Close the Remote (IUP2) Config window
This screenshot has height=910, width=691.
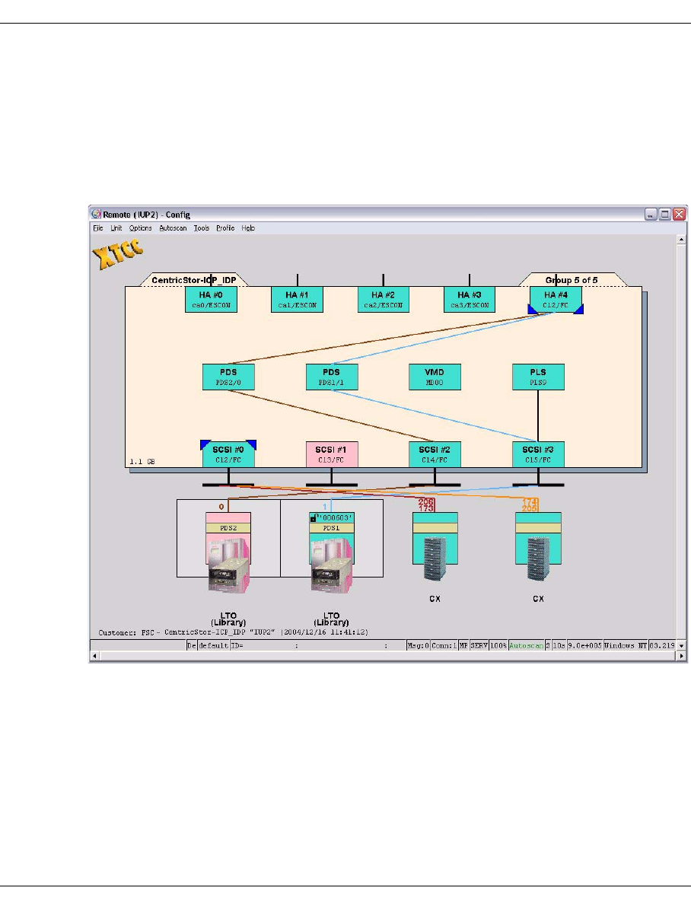[679, 214]
